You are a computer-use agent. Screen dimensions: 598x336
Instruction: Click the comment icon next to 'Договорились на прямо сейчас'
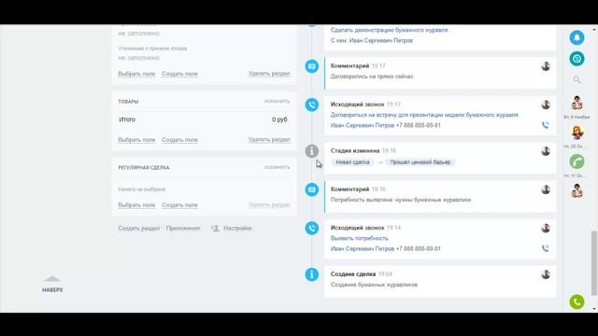pyautogui.click(x=311, y=66)
